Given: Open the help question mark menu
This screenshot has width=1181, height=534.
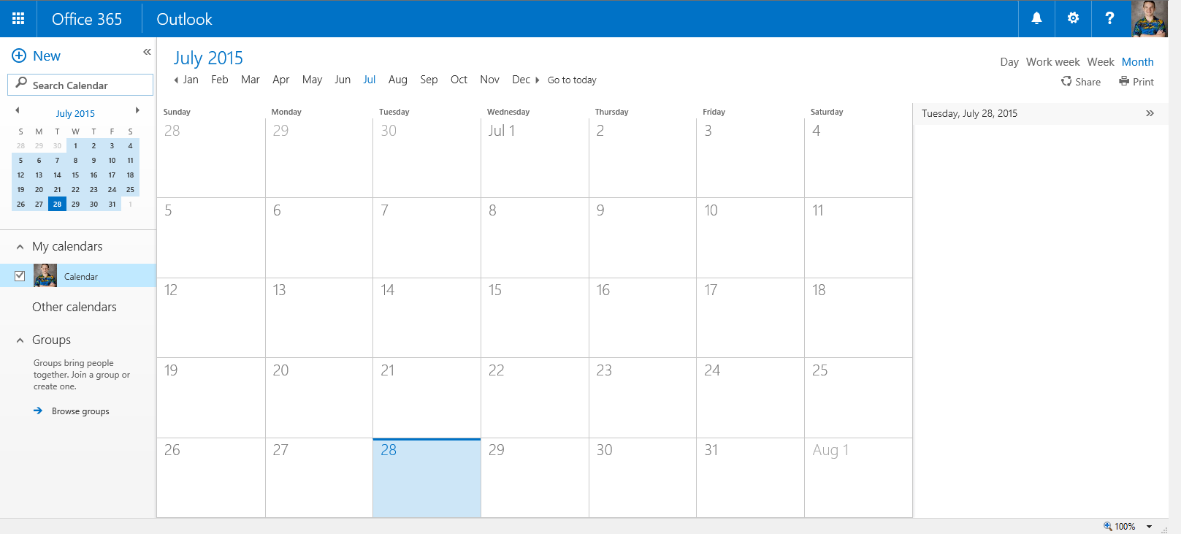Looking at the screenshot, I should click(x=1109, y=19).
